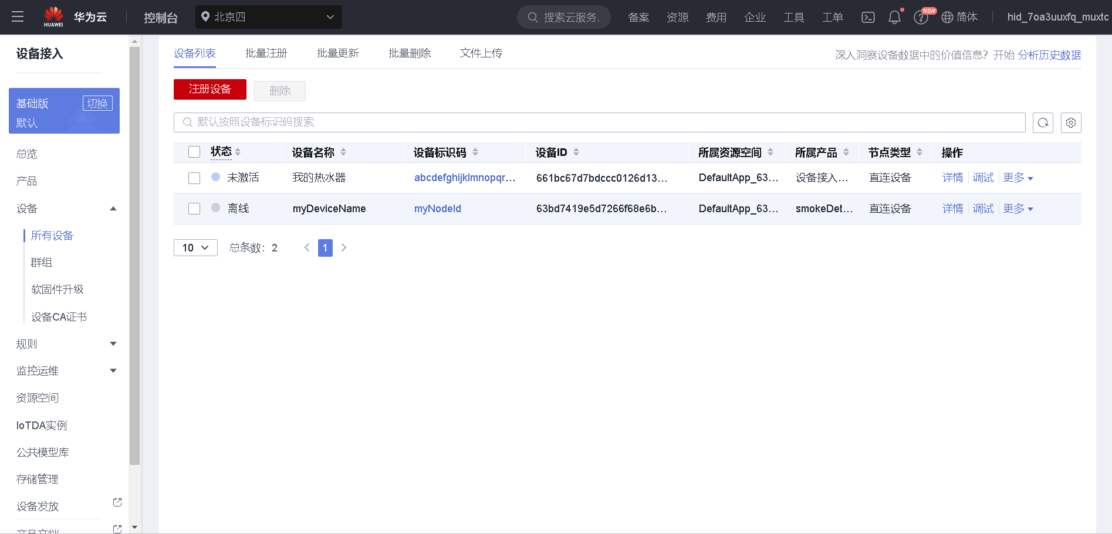Sort by 所属资源空间 column
1112x534 pixels.
[770, 152]
